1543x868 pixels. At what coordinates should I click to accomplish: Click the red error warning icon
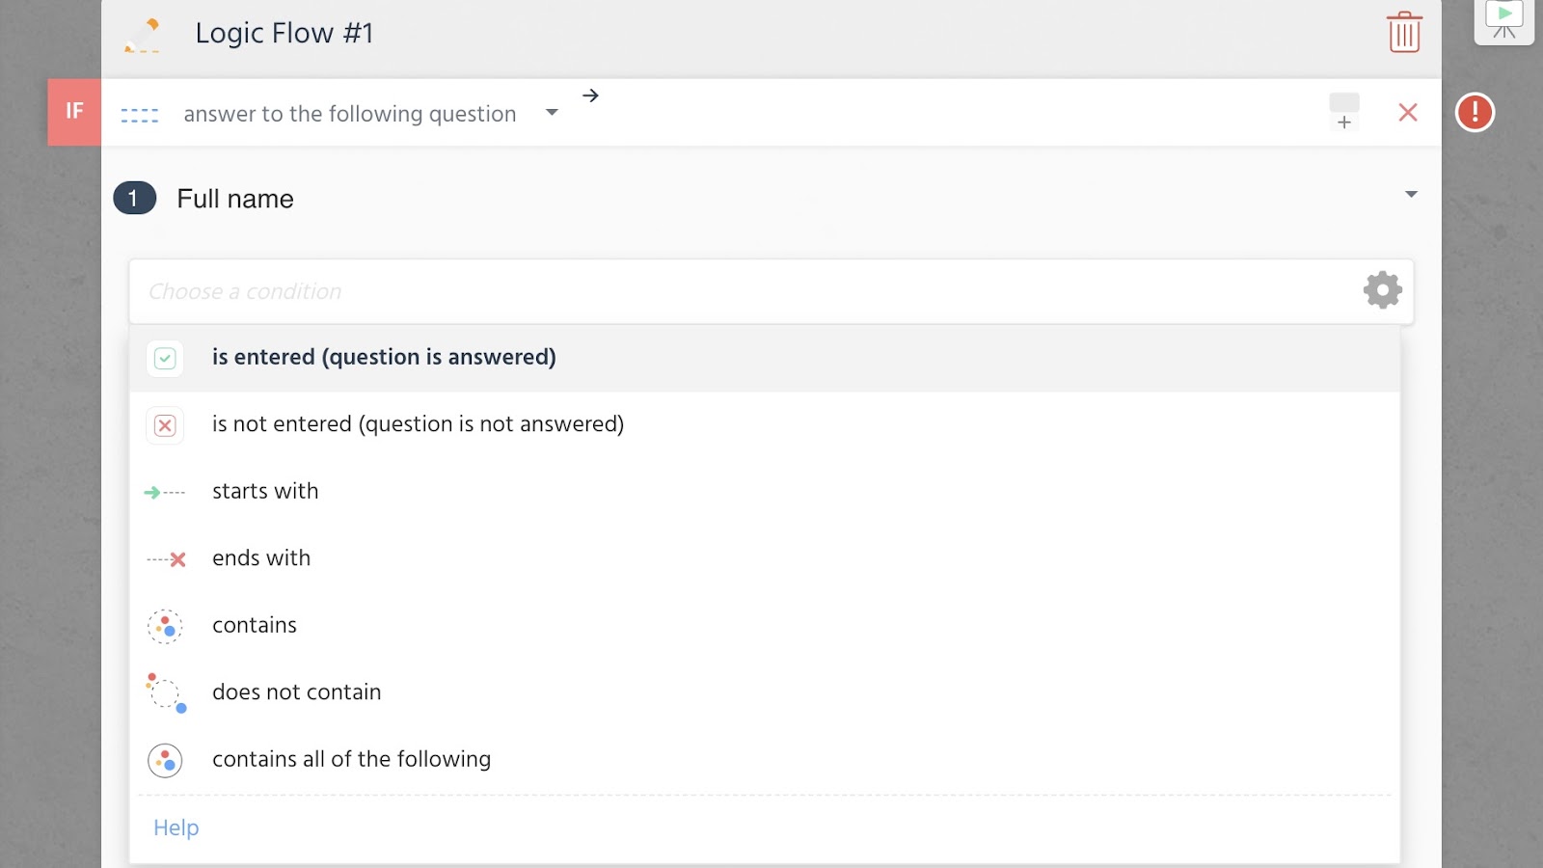point(1475,112)
